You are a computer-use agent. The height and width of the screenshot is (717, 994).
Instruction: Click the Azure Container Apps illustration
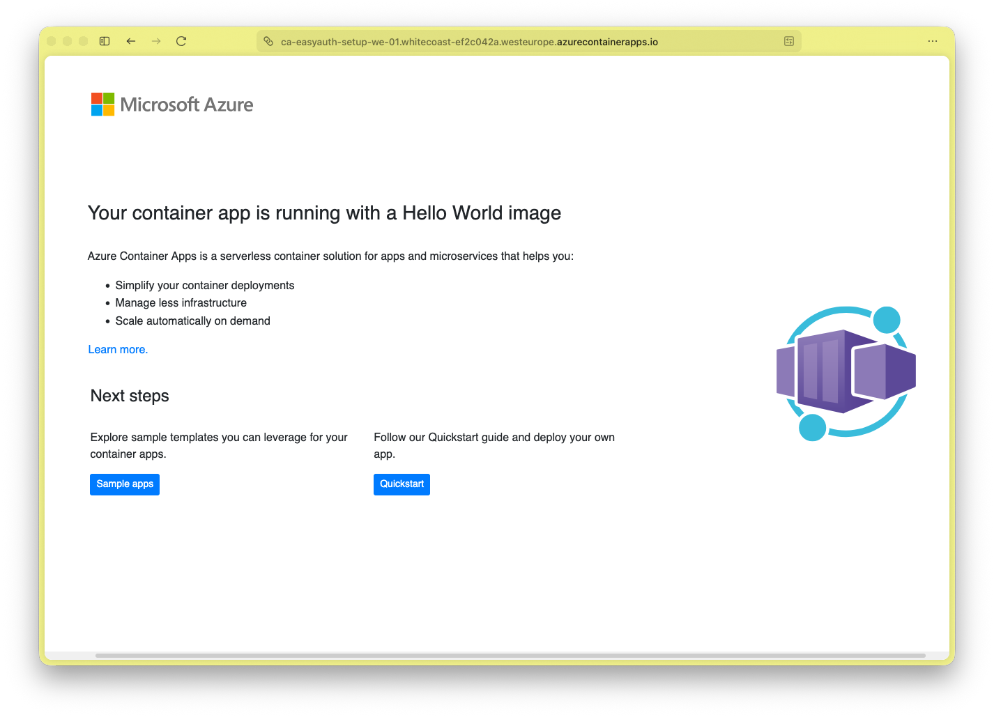coord(846,373)
